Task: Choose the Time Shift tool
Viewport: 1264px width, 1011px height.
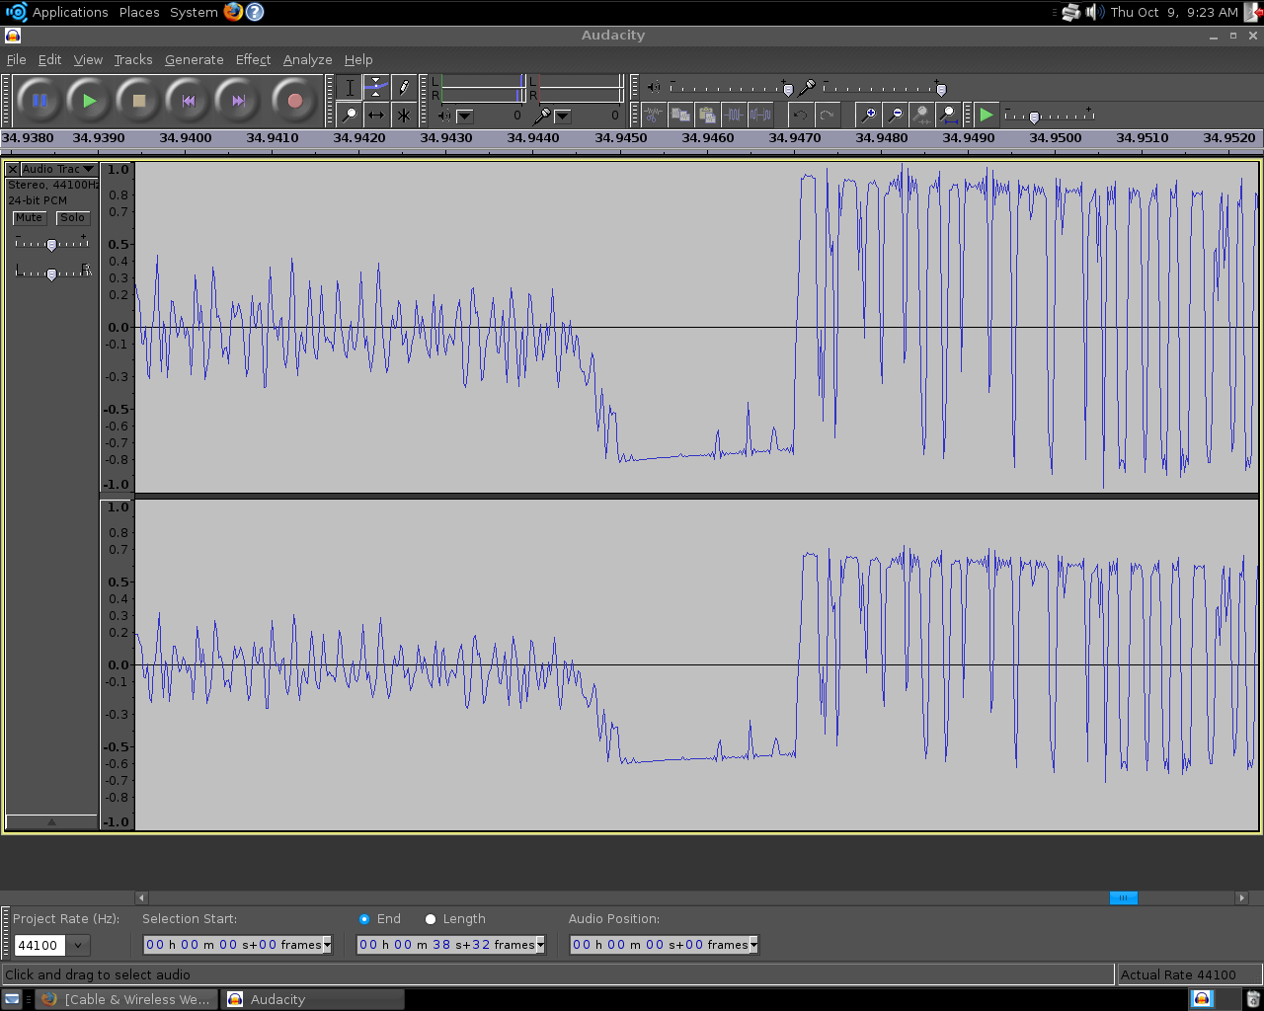Action: (x=376, y=115)
